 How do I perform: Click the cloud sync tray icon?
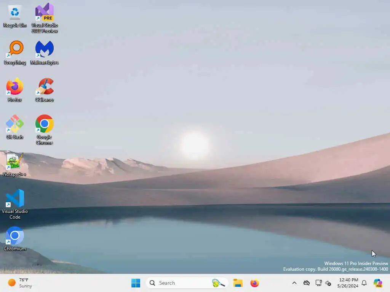point(307,283)
